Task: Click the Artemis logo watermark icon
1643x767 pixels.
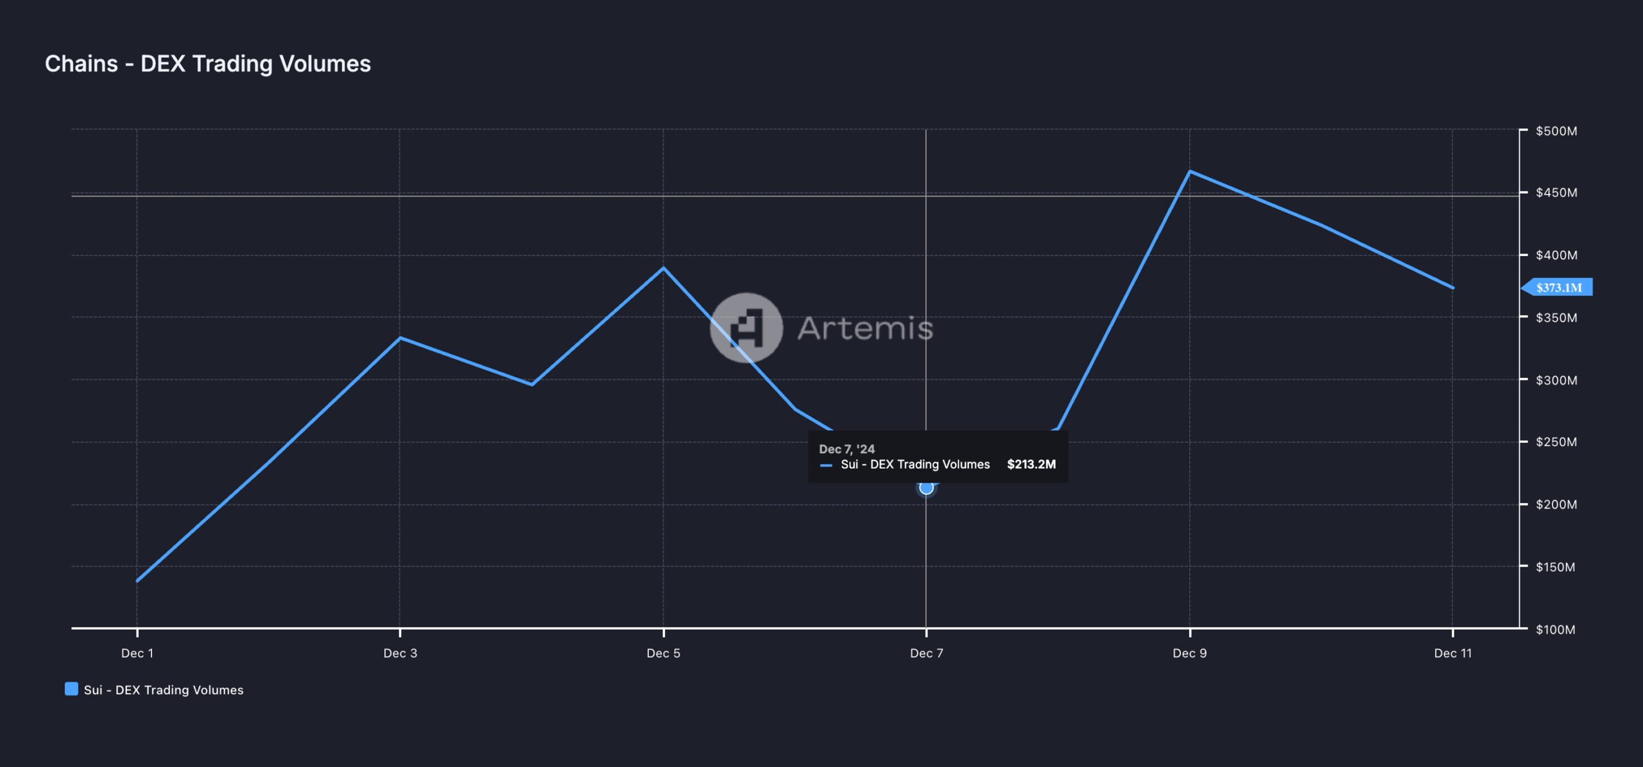Action: coord(746,327)
